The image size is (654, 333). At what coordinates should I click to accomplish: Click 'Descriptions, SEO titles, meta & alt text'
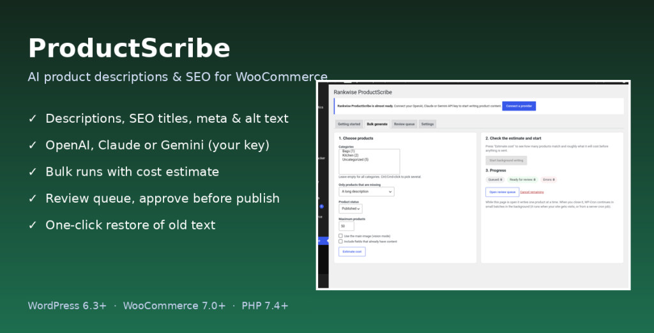click(x=167, y=118)
